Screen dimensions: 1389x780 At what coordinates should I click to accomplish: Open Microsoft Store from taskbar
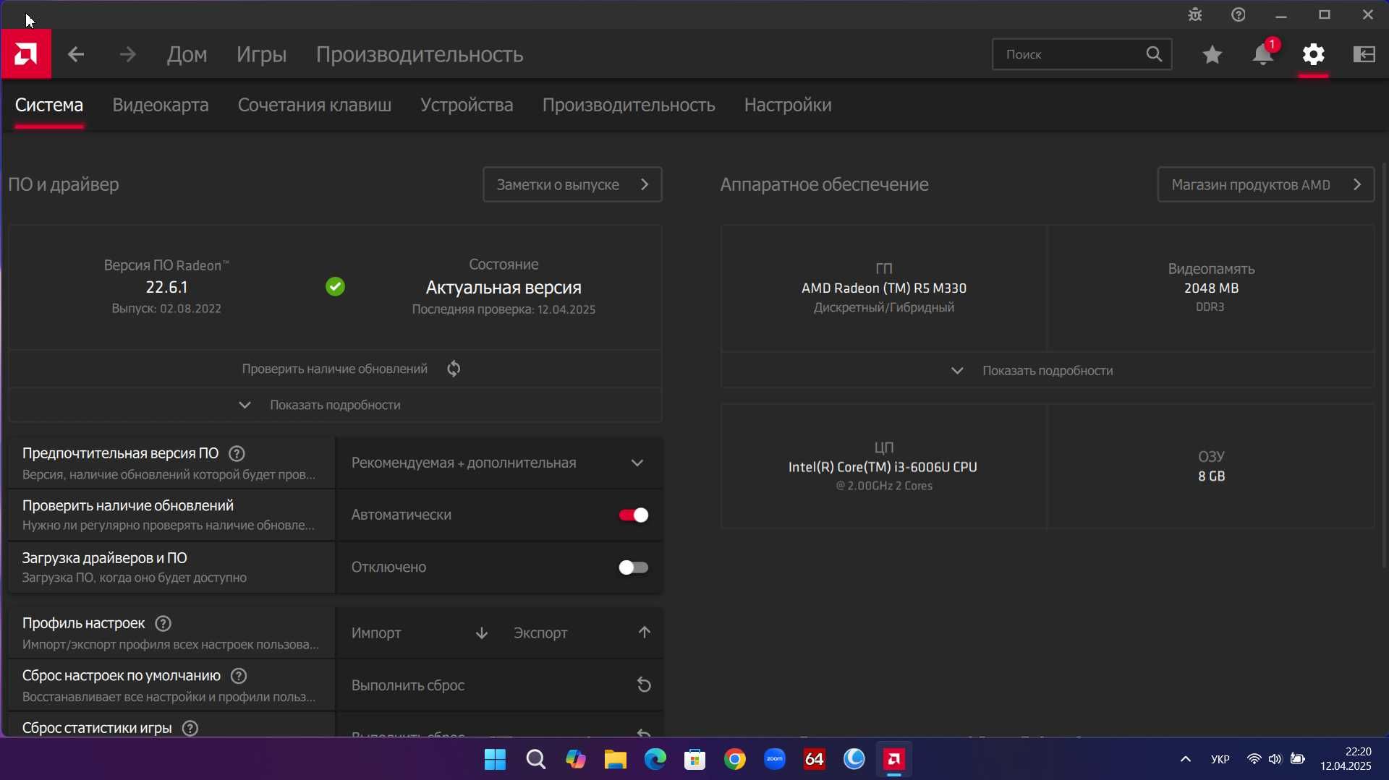[x=695, y=760]
